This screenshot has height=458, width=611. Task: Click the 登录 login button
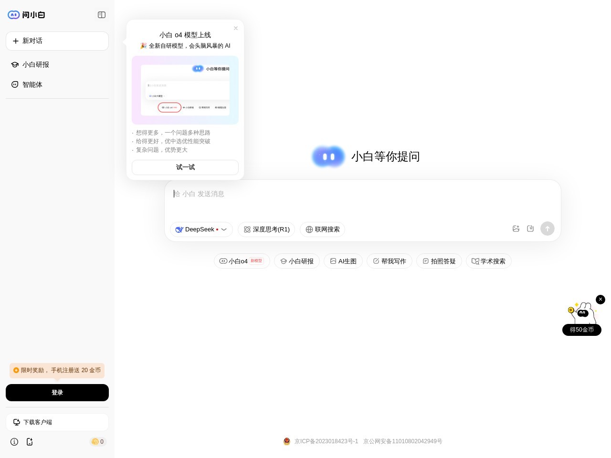57,393
